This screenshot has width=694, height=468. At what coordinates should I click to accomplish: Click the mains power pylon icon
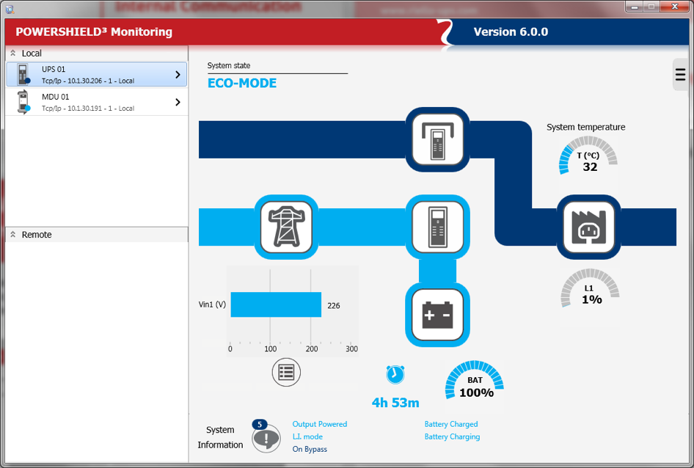pos(287,227)
